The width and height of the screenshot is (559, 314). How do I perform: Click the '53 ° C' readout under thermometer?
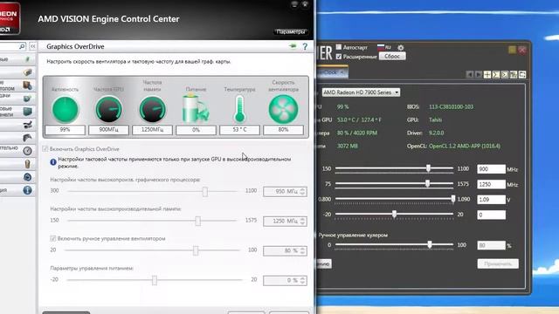click(239, 130)
